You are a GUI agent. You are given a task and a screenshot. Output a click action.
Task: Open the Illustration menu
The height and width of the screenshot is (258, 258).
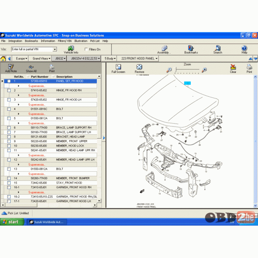click(81, 41)
